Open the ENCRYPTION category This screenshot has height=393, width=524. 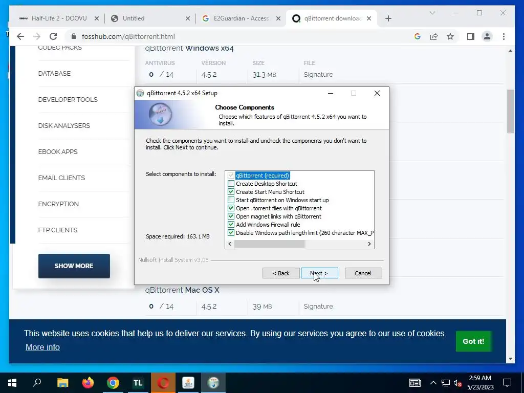[x=58, y=204]
